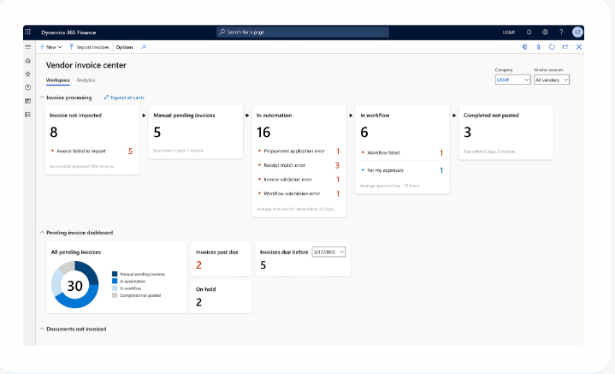Viewport: 615px width, 374px height.
Task: Click the In workflow count 6
Action: pos(364,133)
